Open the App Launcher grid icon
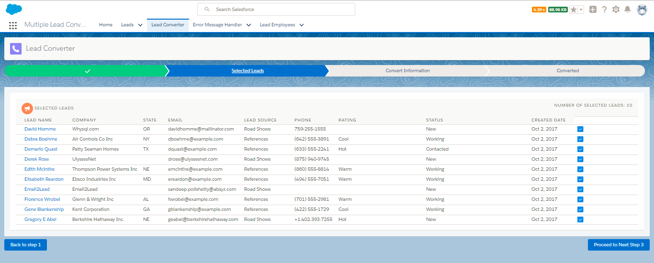 pyautogui.click(x=13, y=25)
